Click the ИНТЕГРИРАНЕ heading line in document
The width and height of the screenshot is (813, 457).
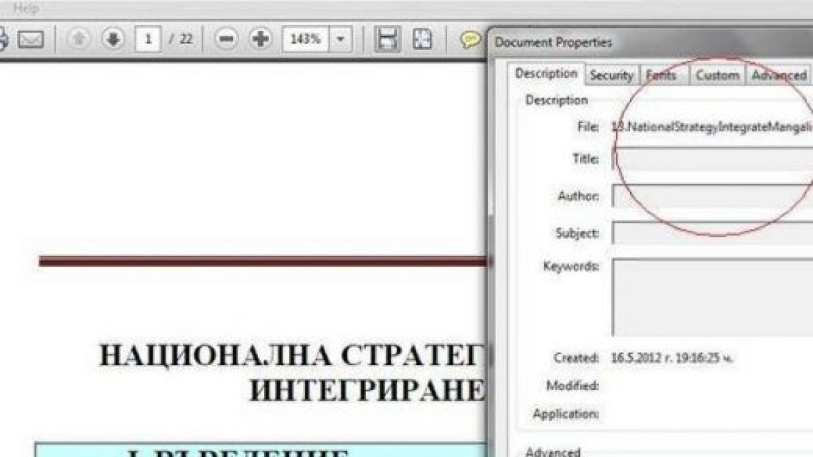[368, 391]
